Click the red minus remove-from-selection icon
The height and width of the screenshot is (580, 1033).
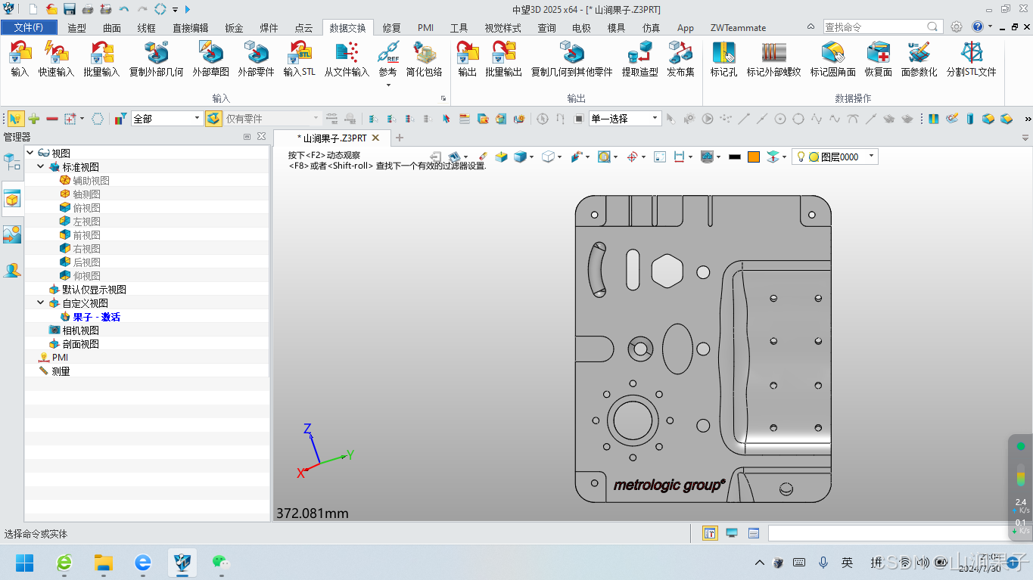coord(52,119)
